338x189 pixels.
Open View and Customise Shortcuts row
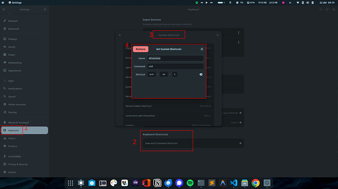tap(193, 143)
